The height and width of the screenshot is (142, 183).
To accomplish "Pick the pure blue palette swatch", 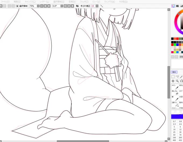I will (177, 45).
